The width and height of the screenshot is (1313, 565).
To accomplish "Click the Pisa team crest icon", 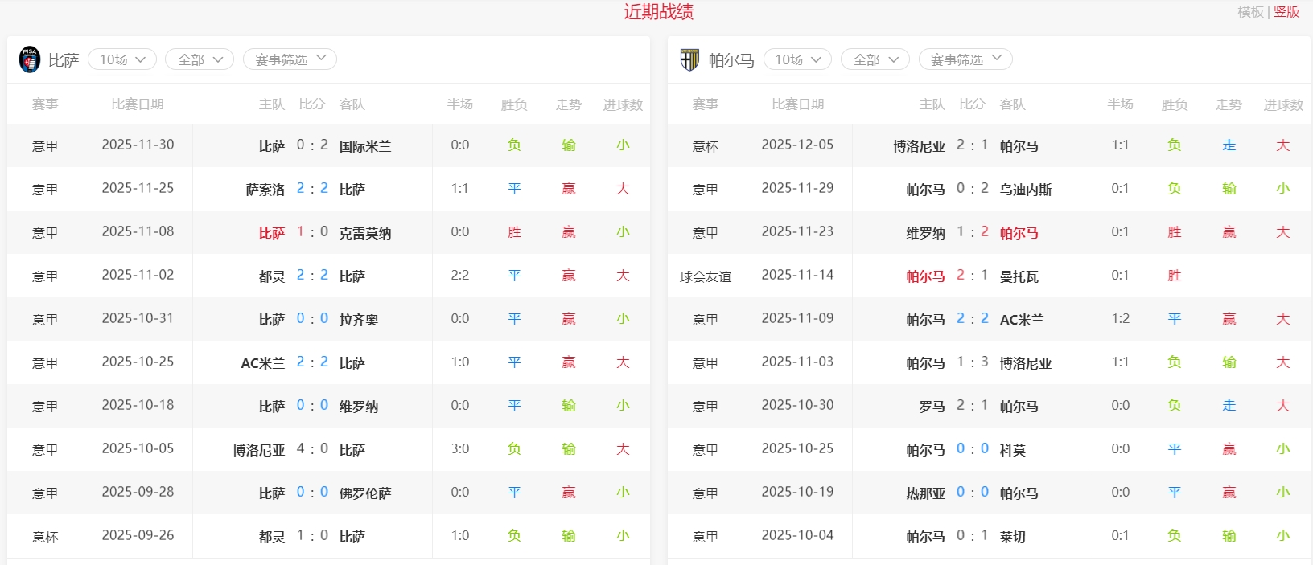I will click(30, 59).
